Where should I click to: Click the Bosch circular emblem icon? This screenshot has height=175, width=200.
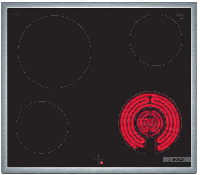170,160
